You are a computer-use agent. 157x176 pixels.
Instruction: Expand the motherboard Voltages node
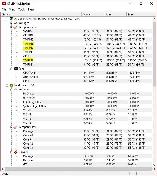click(x=11, y=23)
